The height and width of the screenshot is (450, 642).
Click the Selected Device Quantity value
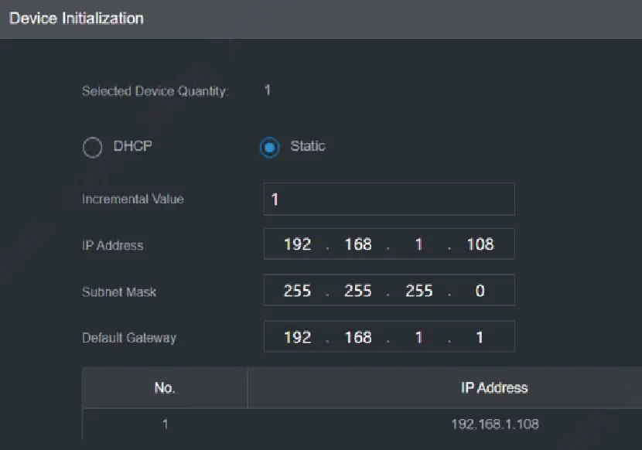point(266,90)
